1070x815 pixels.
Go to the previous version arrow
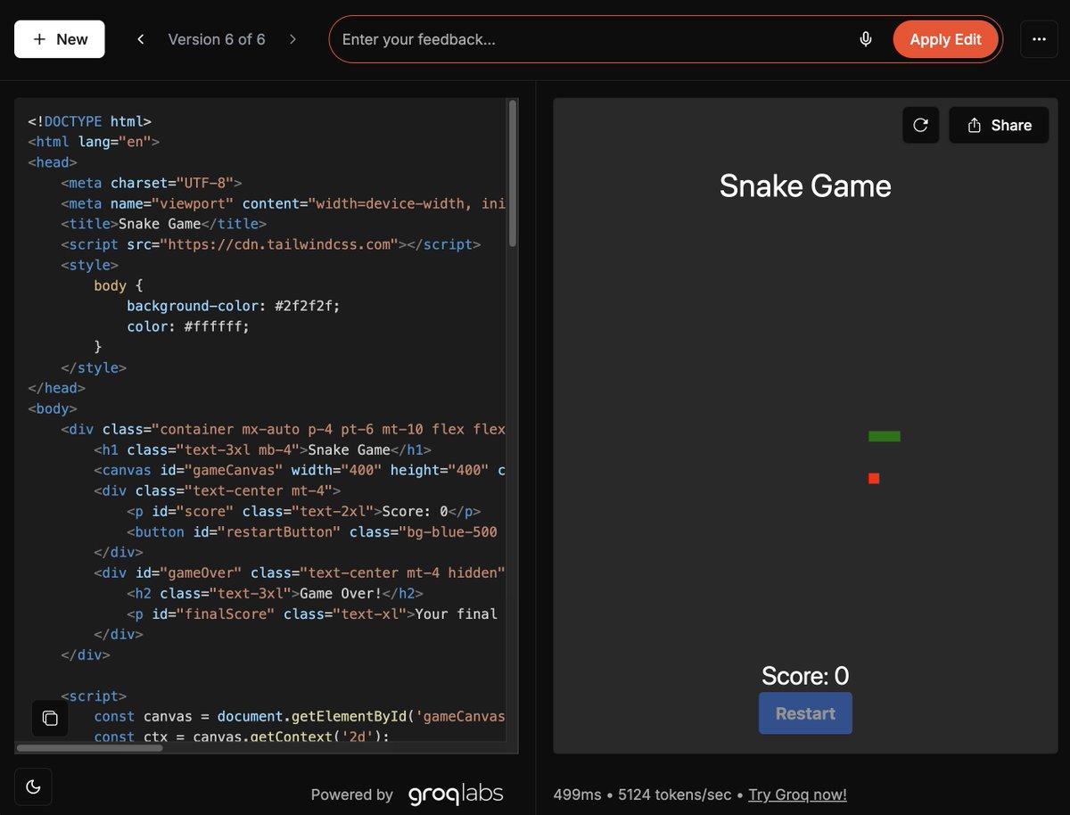pos(141,39)
